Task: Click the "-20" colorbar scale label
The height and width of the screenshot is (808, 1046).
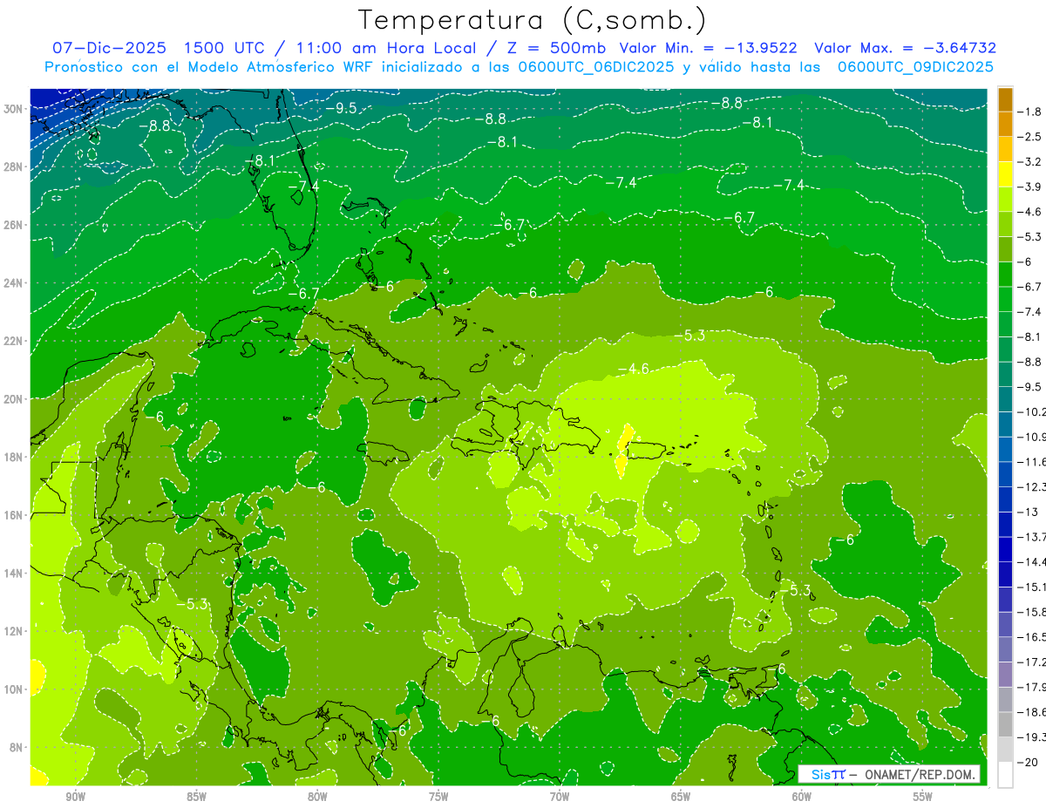Action: click(1028, 762)
